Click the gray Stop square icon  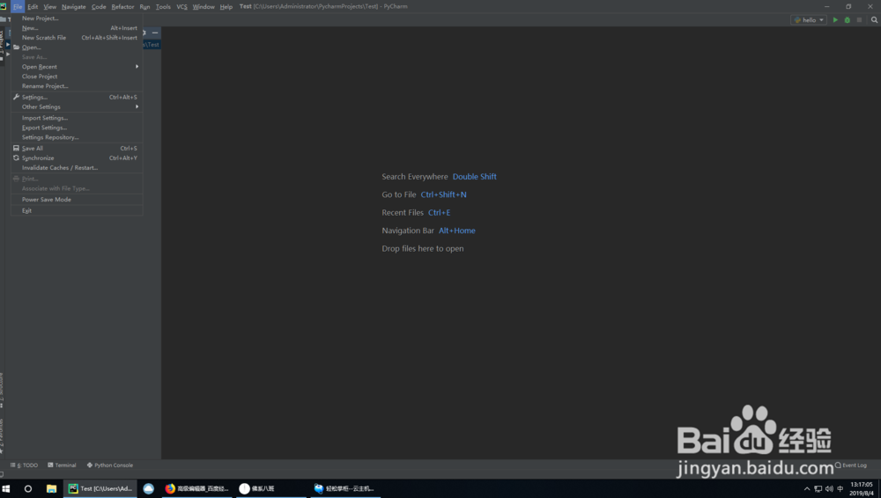pos(859,19)
